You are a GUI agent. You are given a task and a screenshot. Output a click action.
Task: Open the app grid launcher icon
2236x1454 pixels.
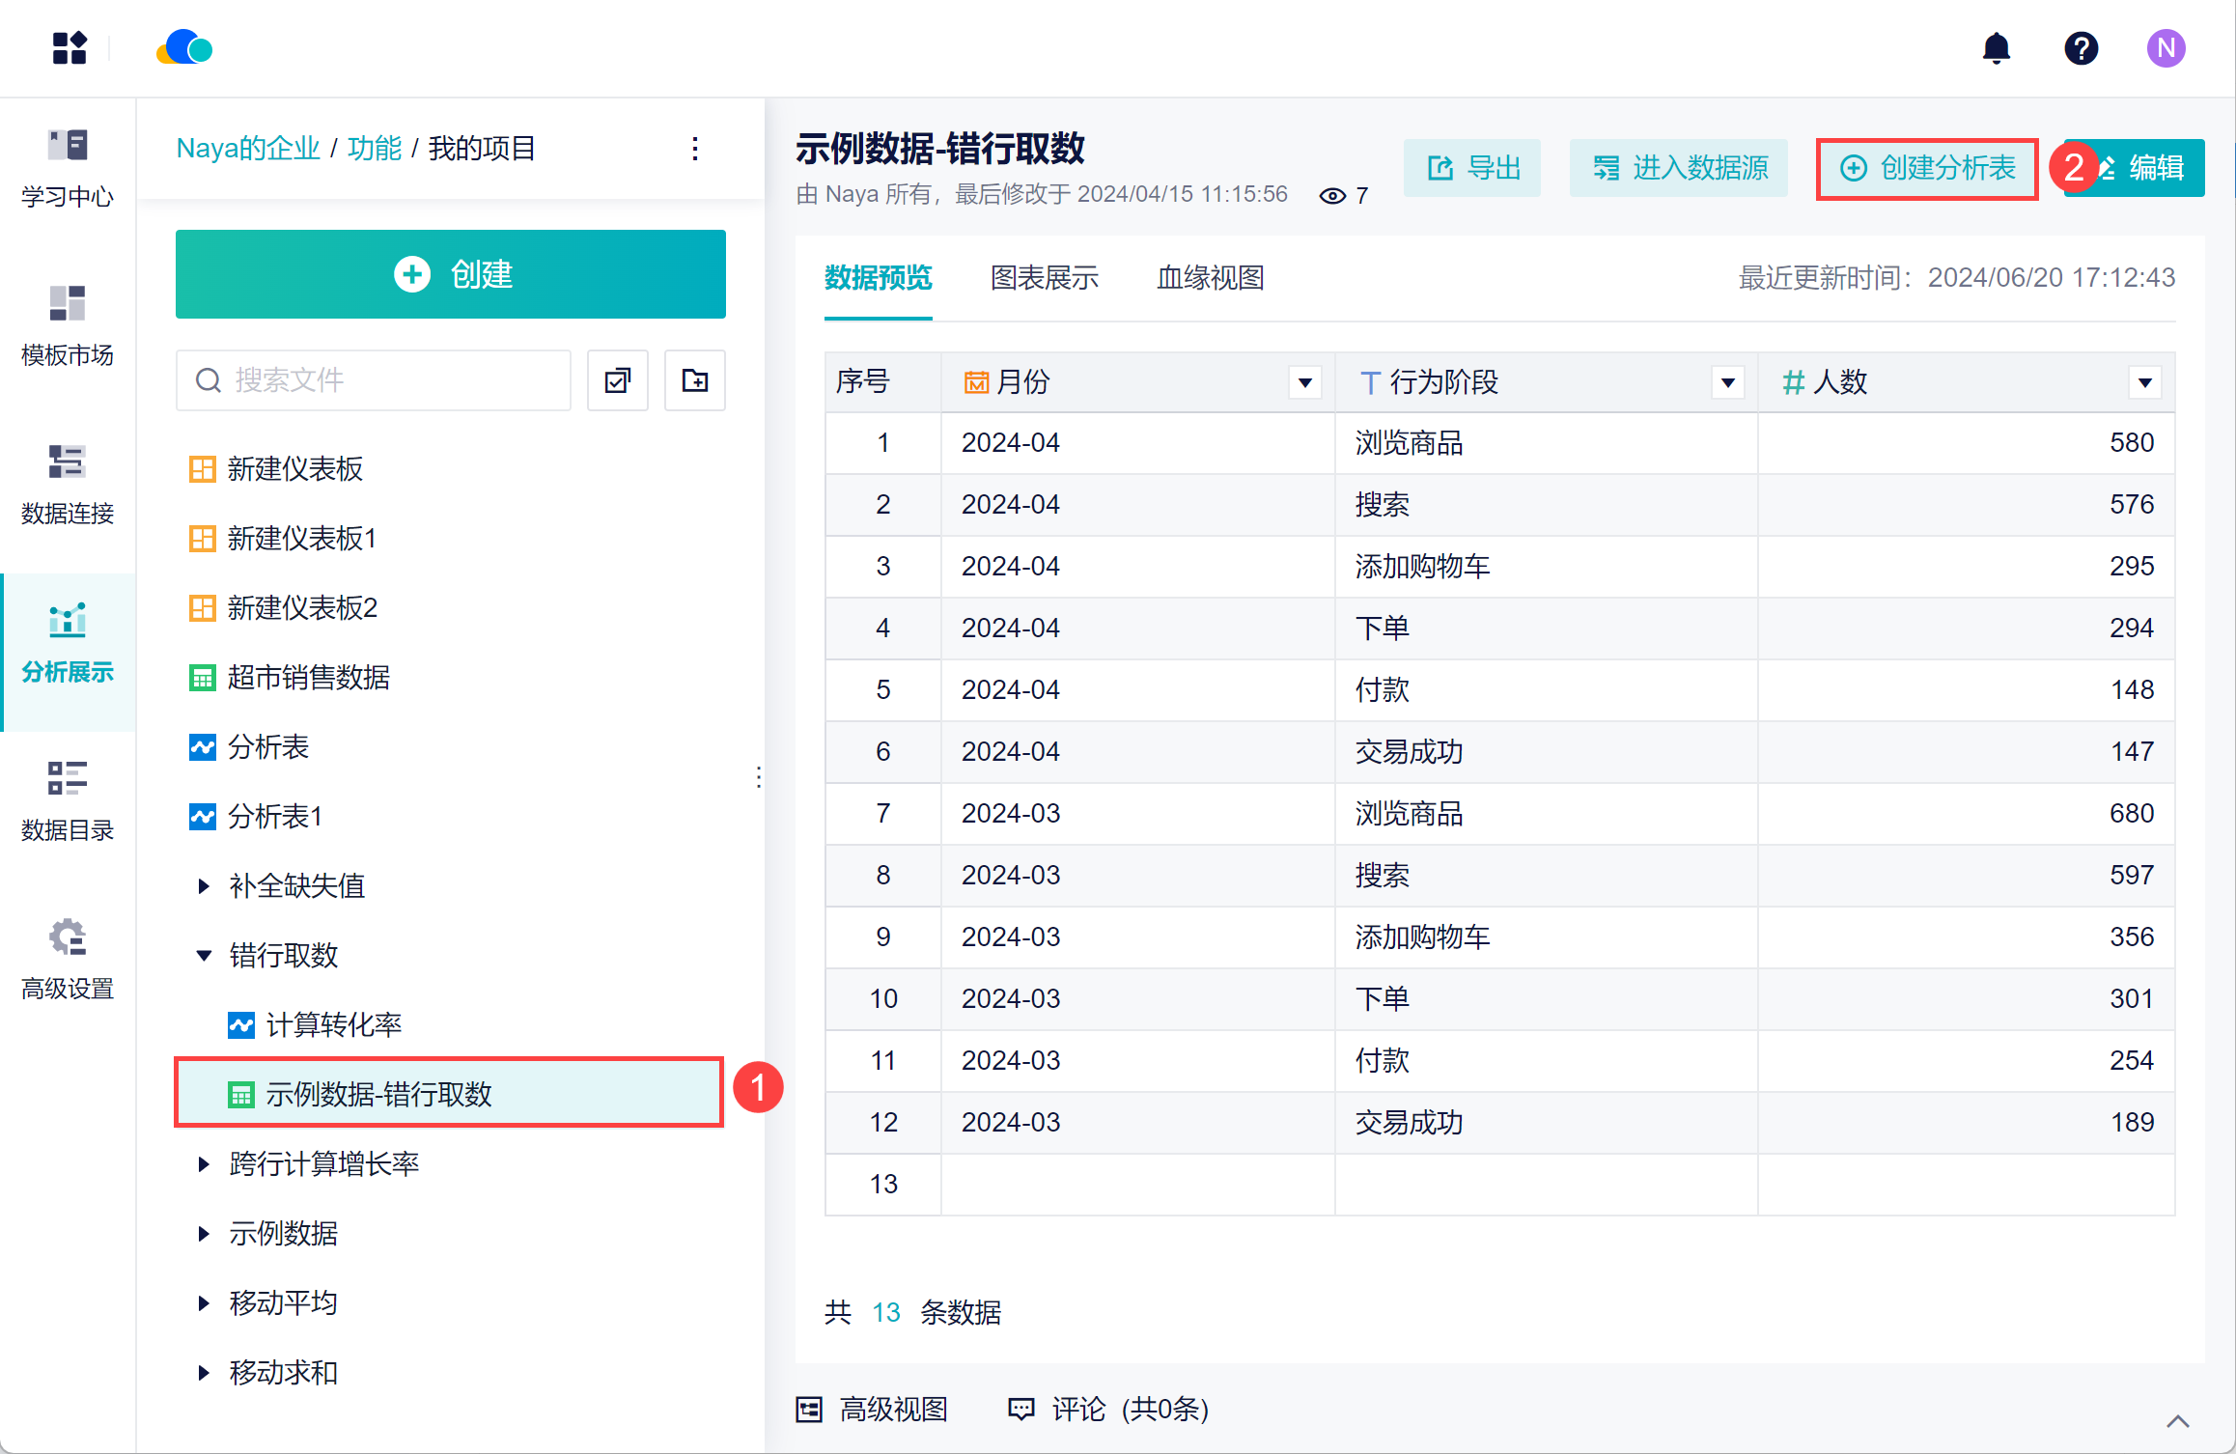(x=70, y=47)
